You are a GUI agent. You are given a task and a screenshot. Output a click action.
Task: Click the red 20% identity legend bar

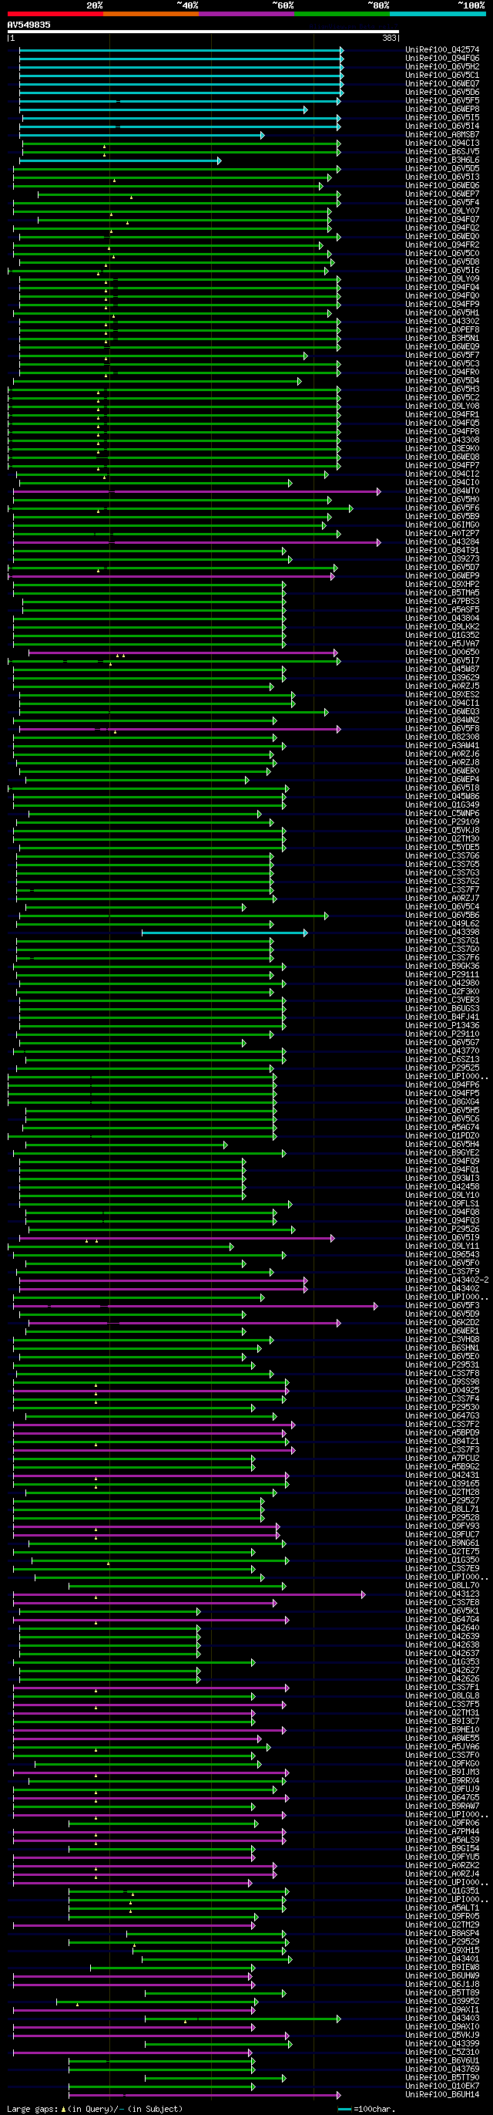[55, 14]
